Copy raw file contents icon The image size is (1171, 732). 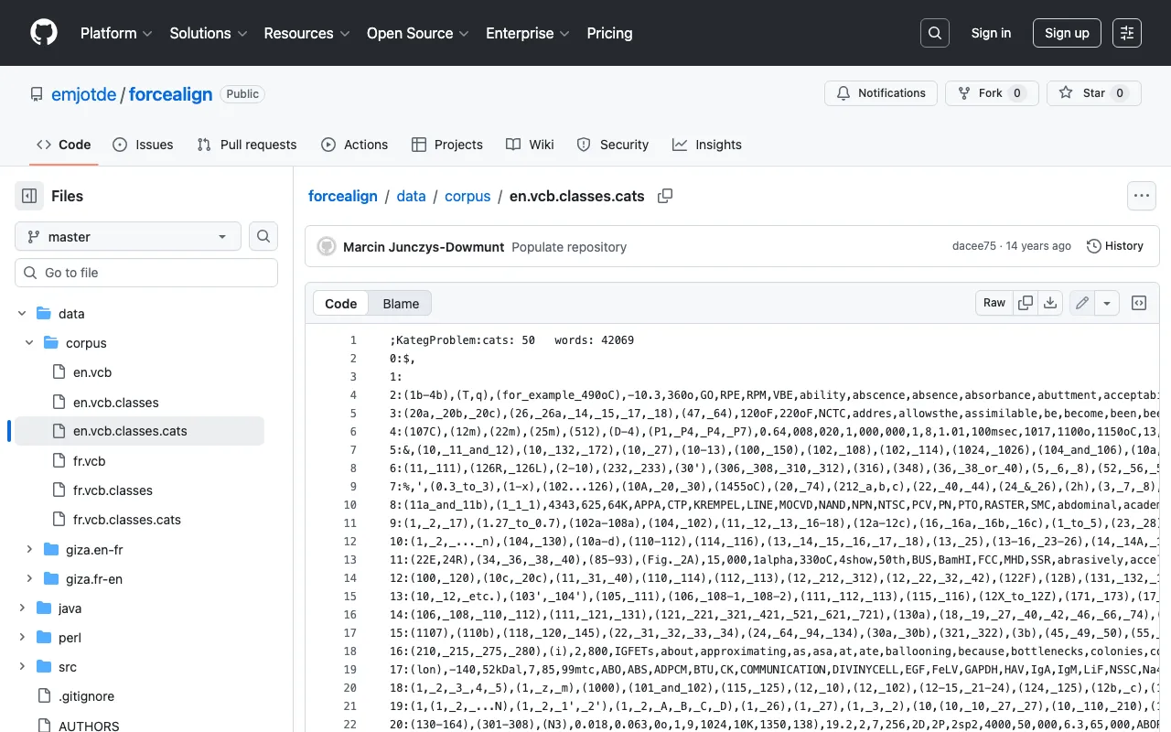1026,303
